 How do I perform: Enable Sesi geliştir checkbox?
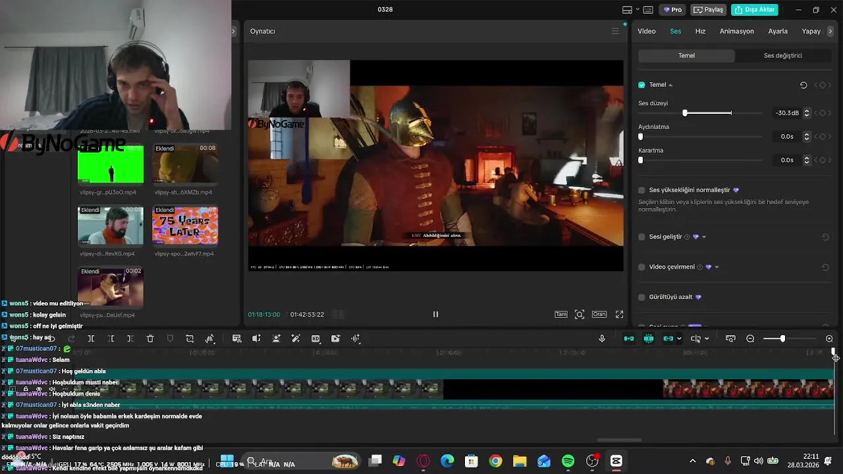(641, 237)
